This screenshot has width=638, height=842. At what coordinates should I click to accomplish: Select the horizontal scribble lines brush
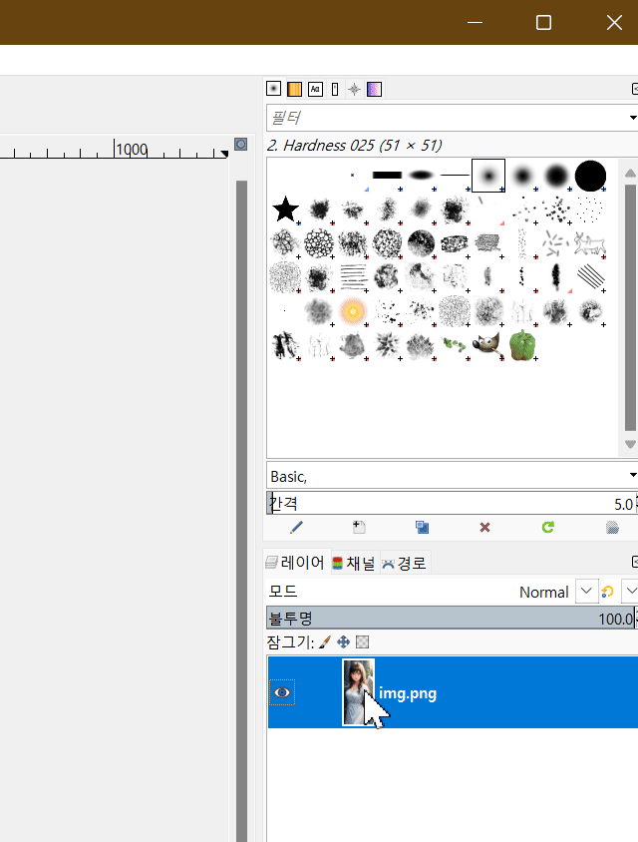(x=353, y=277)
